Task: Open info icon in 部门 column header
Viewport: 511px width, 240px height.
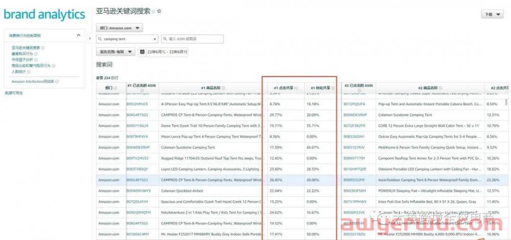Action: pos(115,88)
